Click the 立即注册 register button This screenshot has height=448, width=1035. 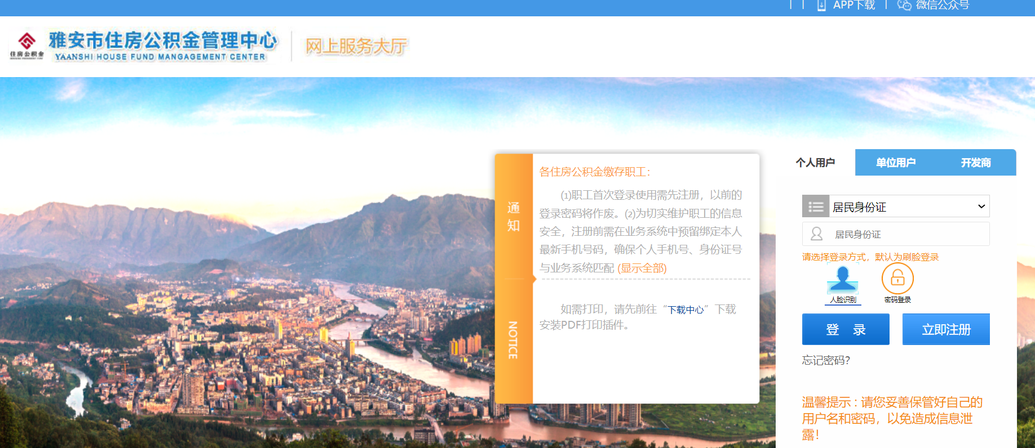[946, 329]
